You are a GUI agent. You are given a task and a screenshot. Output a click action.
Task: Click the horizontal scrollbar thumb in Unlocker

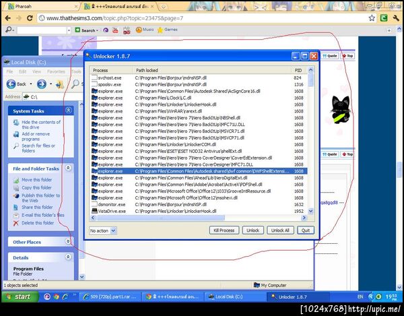coord(161,218)
